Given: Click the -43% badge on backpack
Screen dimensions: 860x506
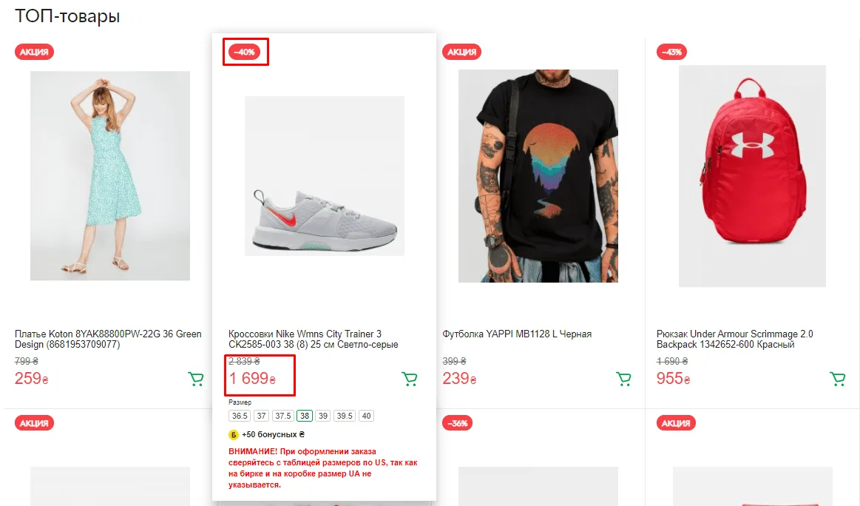Looking at the screenshot, I should (672, 52).
